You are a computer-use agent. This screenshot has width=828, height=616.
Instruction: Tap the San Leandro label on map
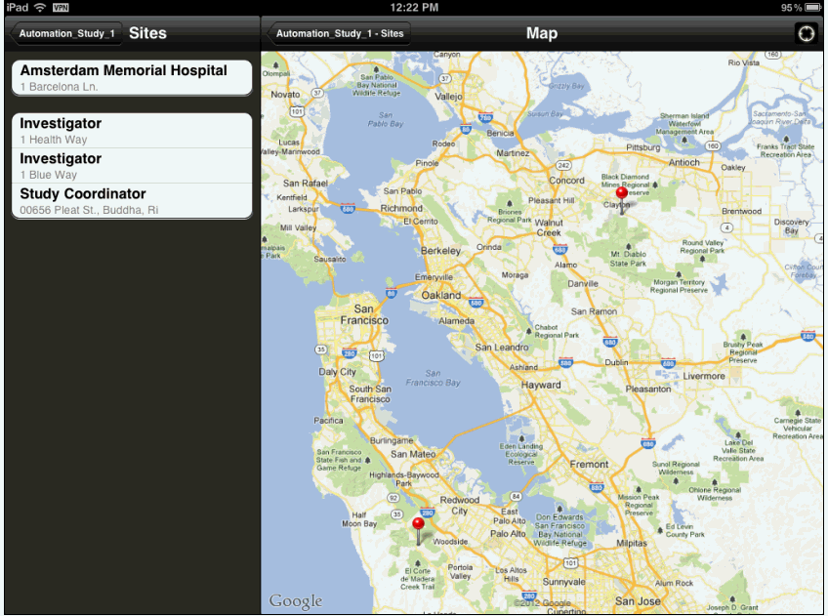tap(502, 348)
